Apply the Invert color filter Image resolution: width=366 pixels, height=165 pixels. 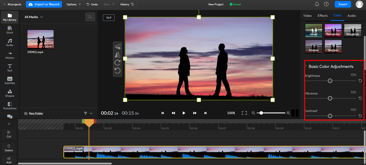(x=314, y=30)
